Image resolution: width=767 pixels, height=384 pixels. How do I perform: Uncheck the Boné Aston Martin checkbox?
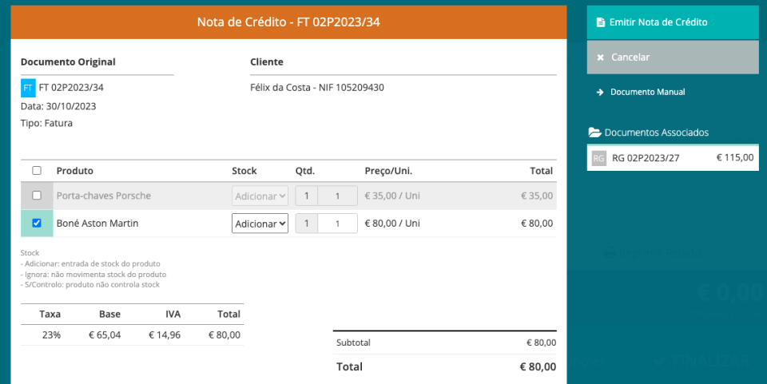pyautogui.click(x=37, y=224)
